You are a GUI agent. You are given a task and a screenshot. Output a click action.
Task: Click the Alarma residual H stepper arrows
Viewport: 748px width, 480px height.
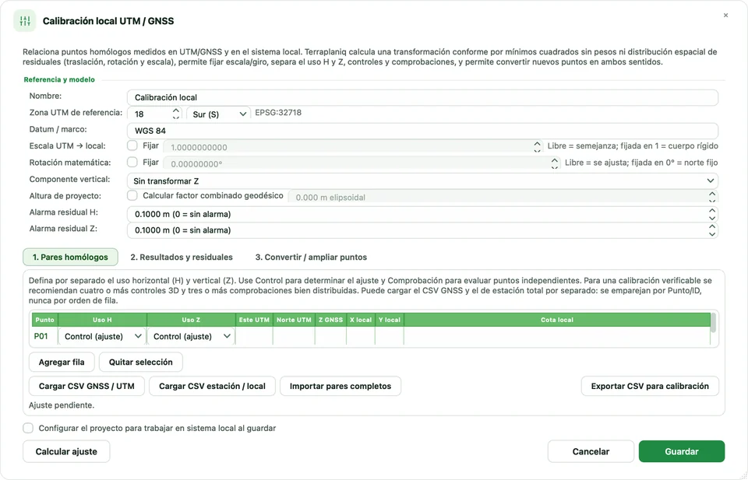[x=711, y=214]
